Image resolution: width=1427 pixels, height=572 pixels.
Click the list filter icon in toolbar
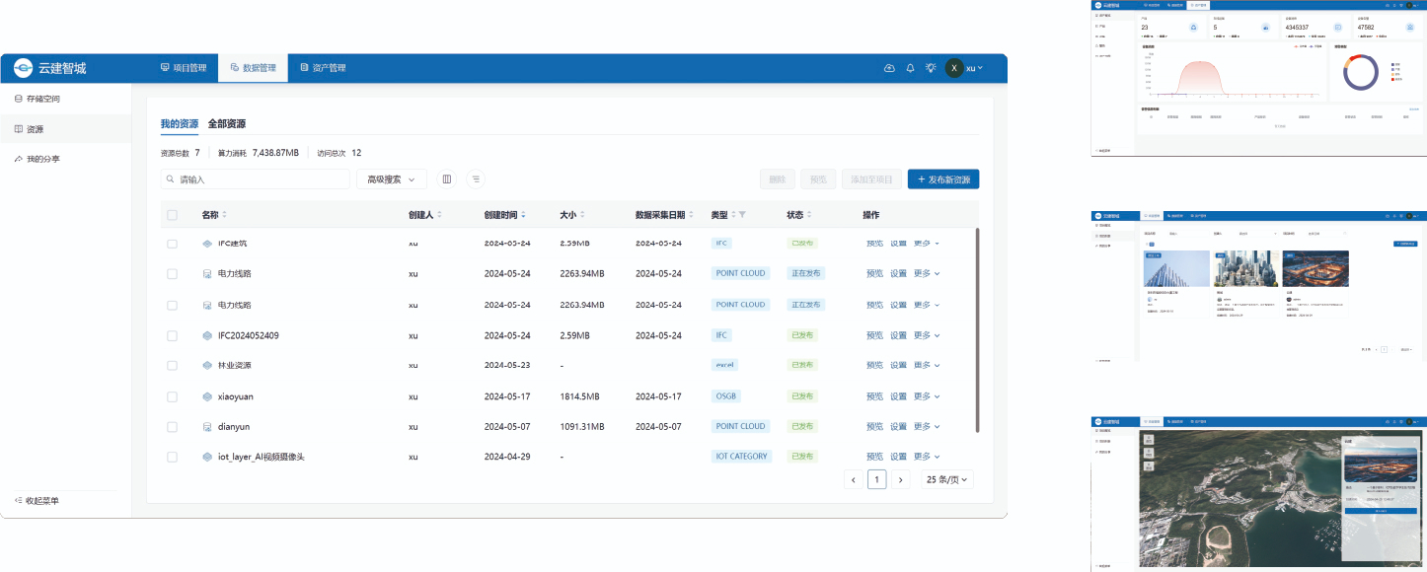(476, 179)
